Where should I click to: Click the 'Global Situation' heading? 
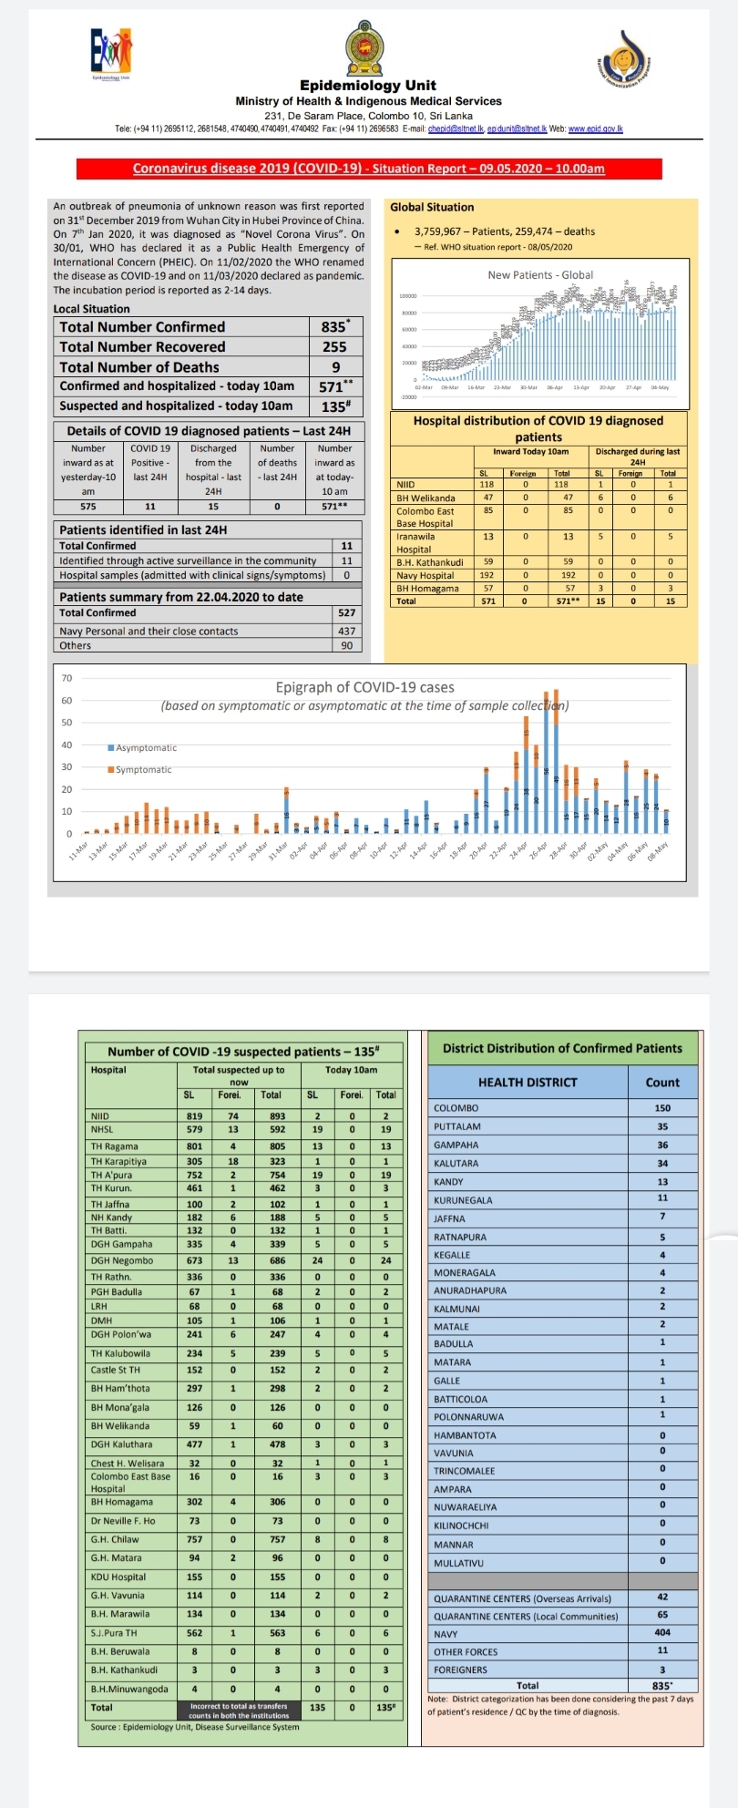[432, 207]
